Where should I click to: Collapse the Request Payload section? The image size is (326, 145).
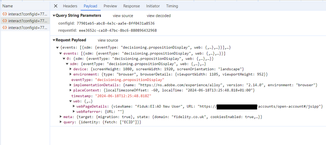[54, 40]
